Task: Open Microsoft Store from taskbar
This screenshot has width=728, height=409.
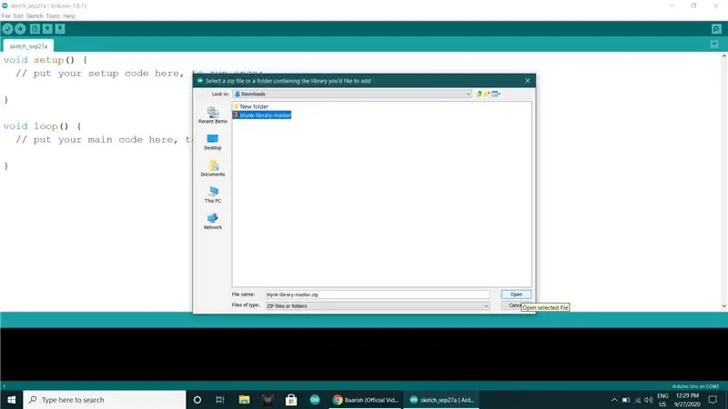Action: (291, 400)
